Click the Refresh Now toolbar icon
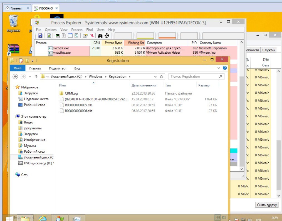 (49, 36)
